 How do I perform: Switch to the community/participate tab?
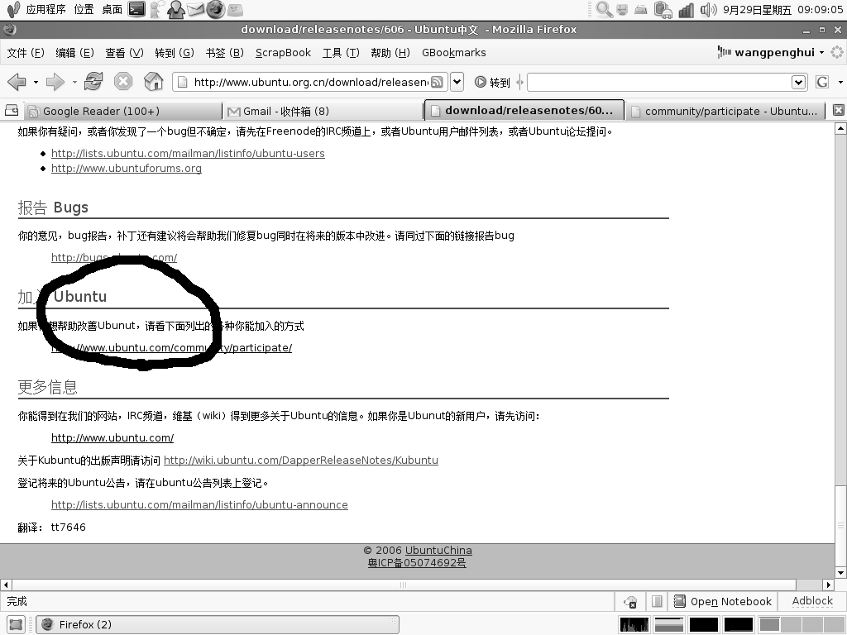(725, 112)
